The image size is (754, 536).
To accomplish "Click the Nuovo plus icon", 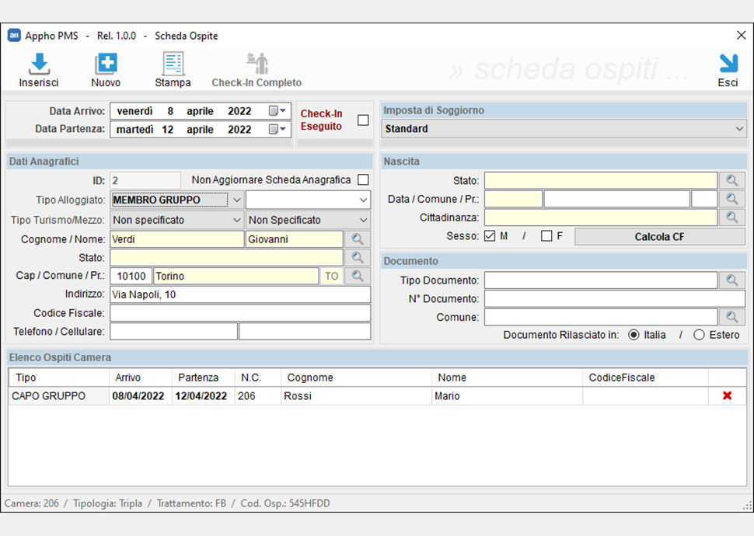I will 106,64.
